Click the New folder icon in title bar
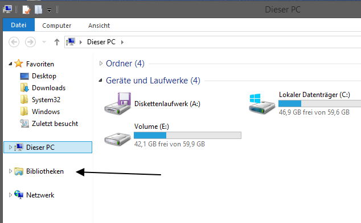361x223 pixels. click(x=38, y=10)
